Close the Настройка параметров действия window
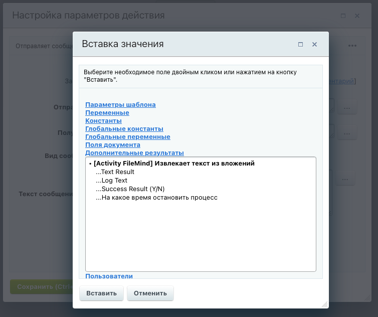378x317 pixels. coord(357,16)
